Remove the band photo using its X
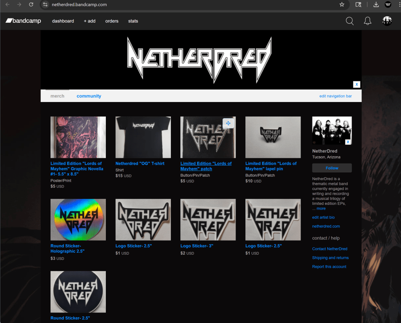 click(x=348, y=142)
